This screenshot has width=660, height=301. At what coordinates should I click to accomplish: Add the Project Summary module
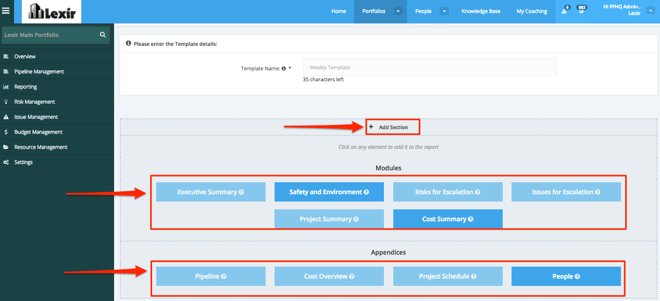pos(329,219)
